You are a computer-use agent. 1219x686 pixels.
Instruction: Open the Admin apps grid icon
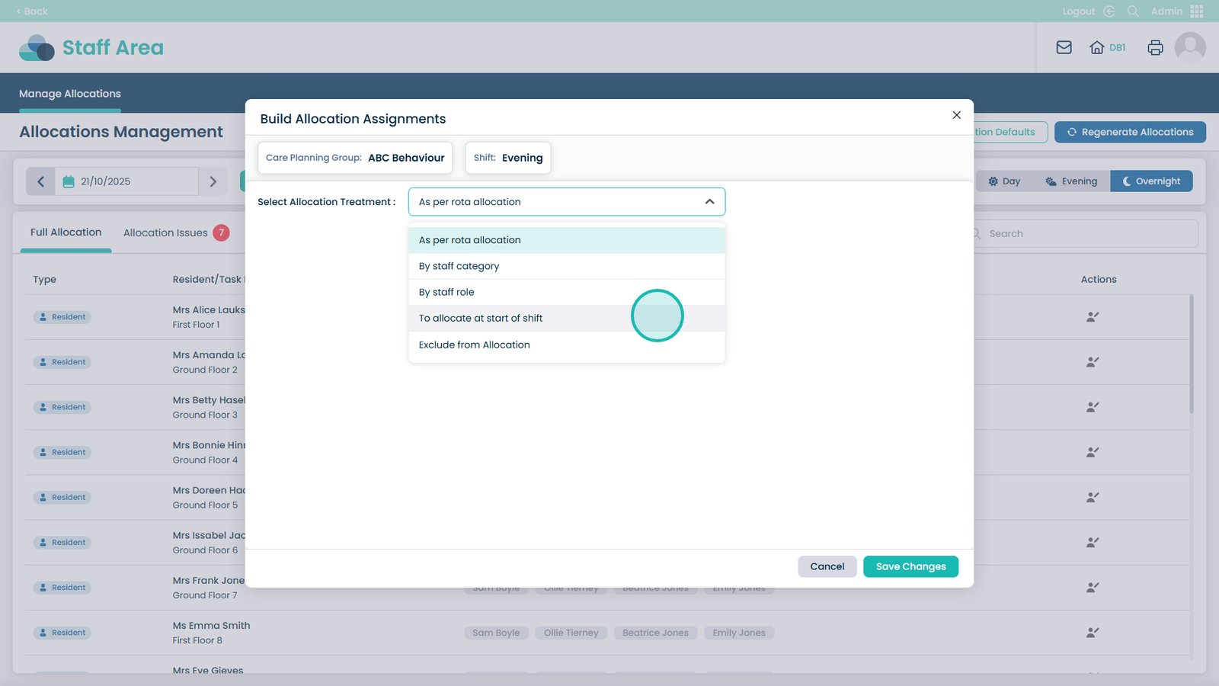[1196, 11]
